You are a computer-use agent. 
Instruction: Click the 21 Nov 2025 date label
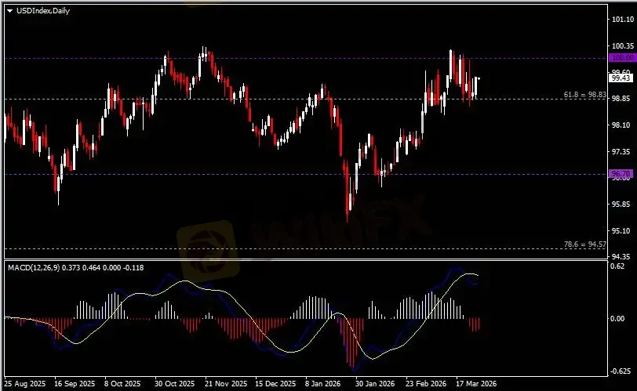[226, 383]
